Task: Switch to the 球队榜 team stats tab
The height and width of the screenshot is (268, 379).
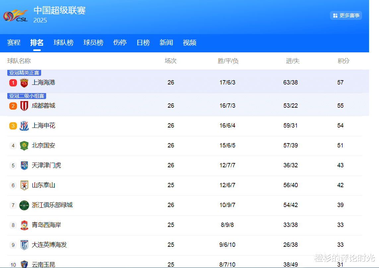Action: point(64,43)
